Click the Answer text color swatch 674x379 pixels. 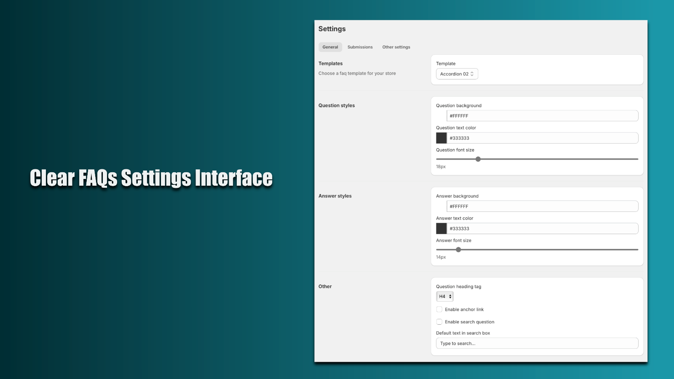point(441,229)
